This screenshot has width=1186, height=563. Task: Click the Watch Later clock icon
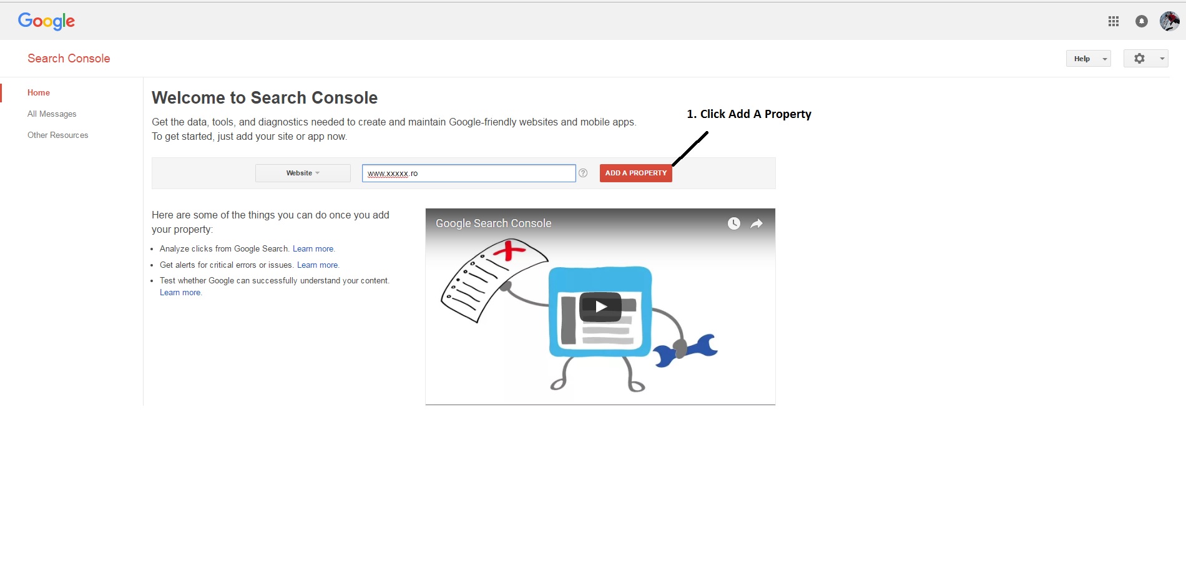733,223
